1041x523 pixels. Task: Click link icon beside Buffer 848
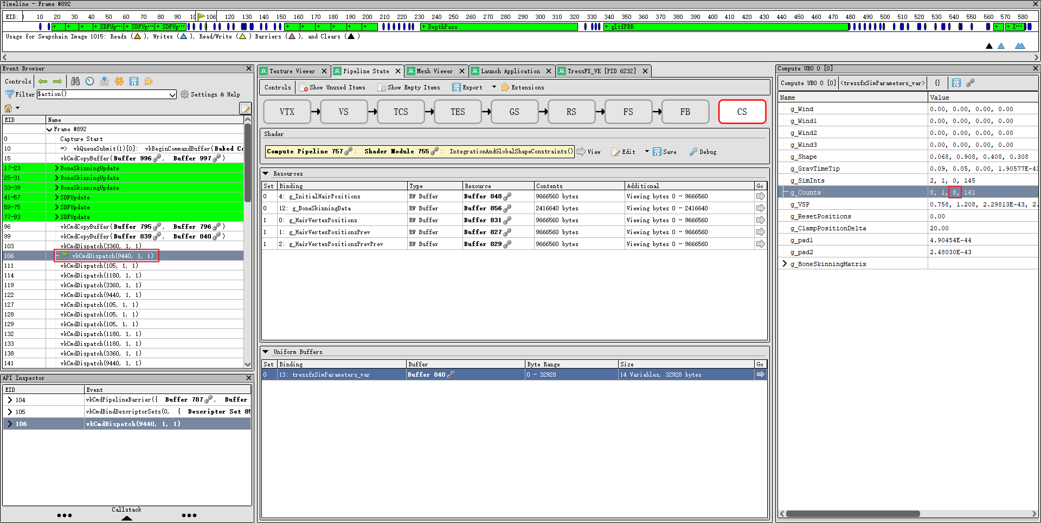[507, 197]
